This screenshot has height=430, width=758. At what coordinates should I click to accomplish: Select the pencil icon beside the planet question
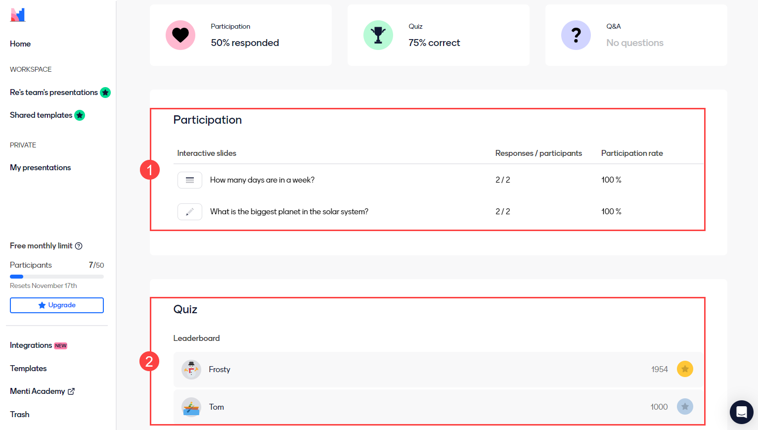pyautogui.click(x=190, y=211)
